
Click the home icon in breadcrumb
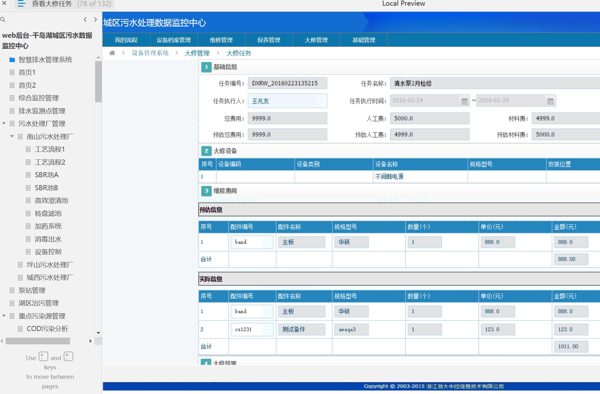pos(112,53)
